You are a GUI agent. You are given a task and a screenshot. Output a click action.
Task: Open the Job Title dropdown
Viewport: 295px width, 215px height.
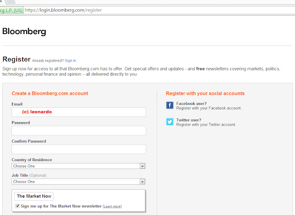78,182
